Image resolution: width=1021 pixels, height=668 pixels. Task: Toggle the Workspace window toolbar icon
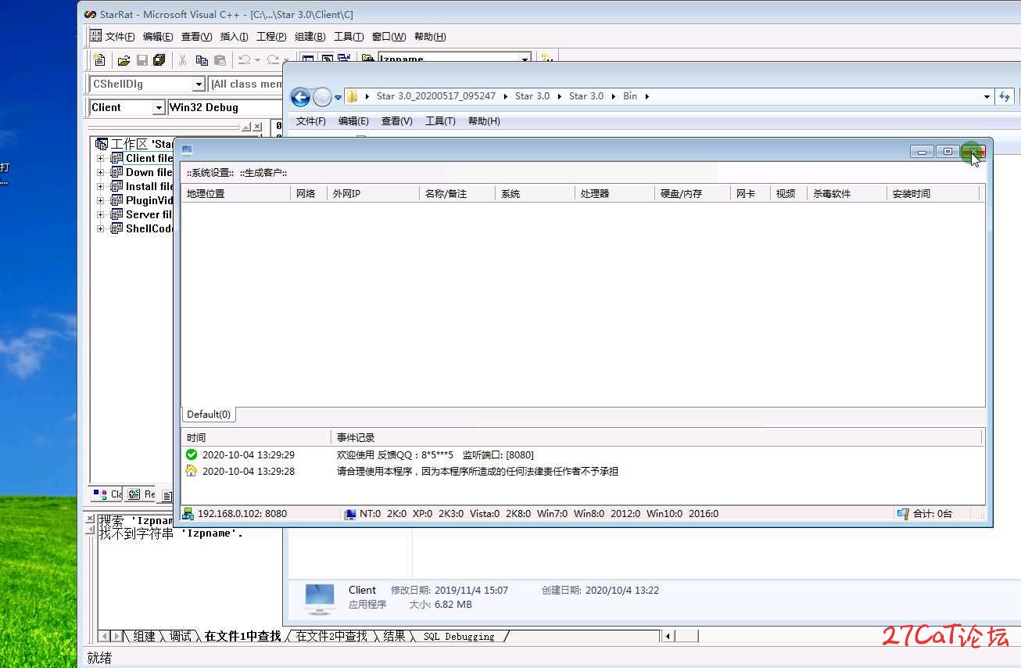(309, 59)
